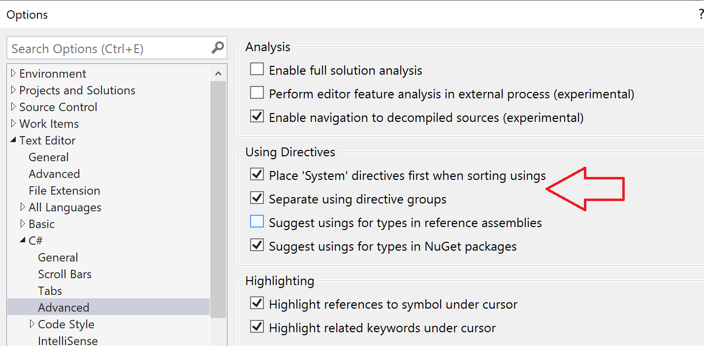Open the Scroll Bars settings under C#
Viewport: 704px width, 346px height.
coord(64,274)
